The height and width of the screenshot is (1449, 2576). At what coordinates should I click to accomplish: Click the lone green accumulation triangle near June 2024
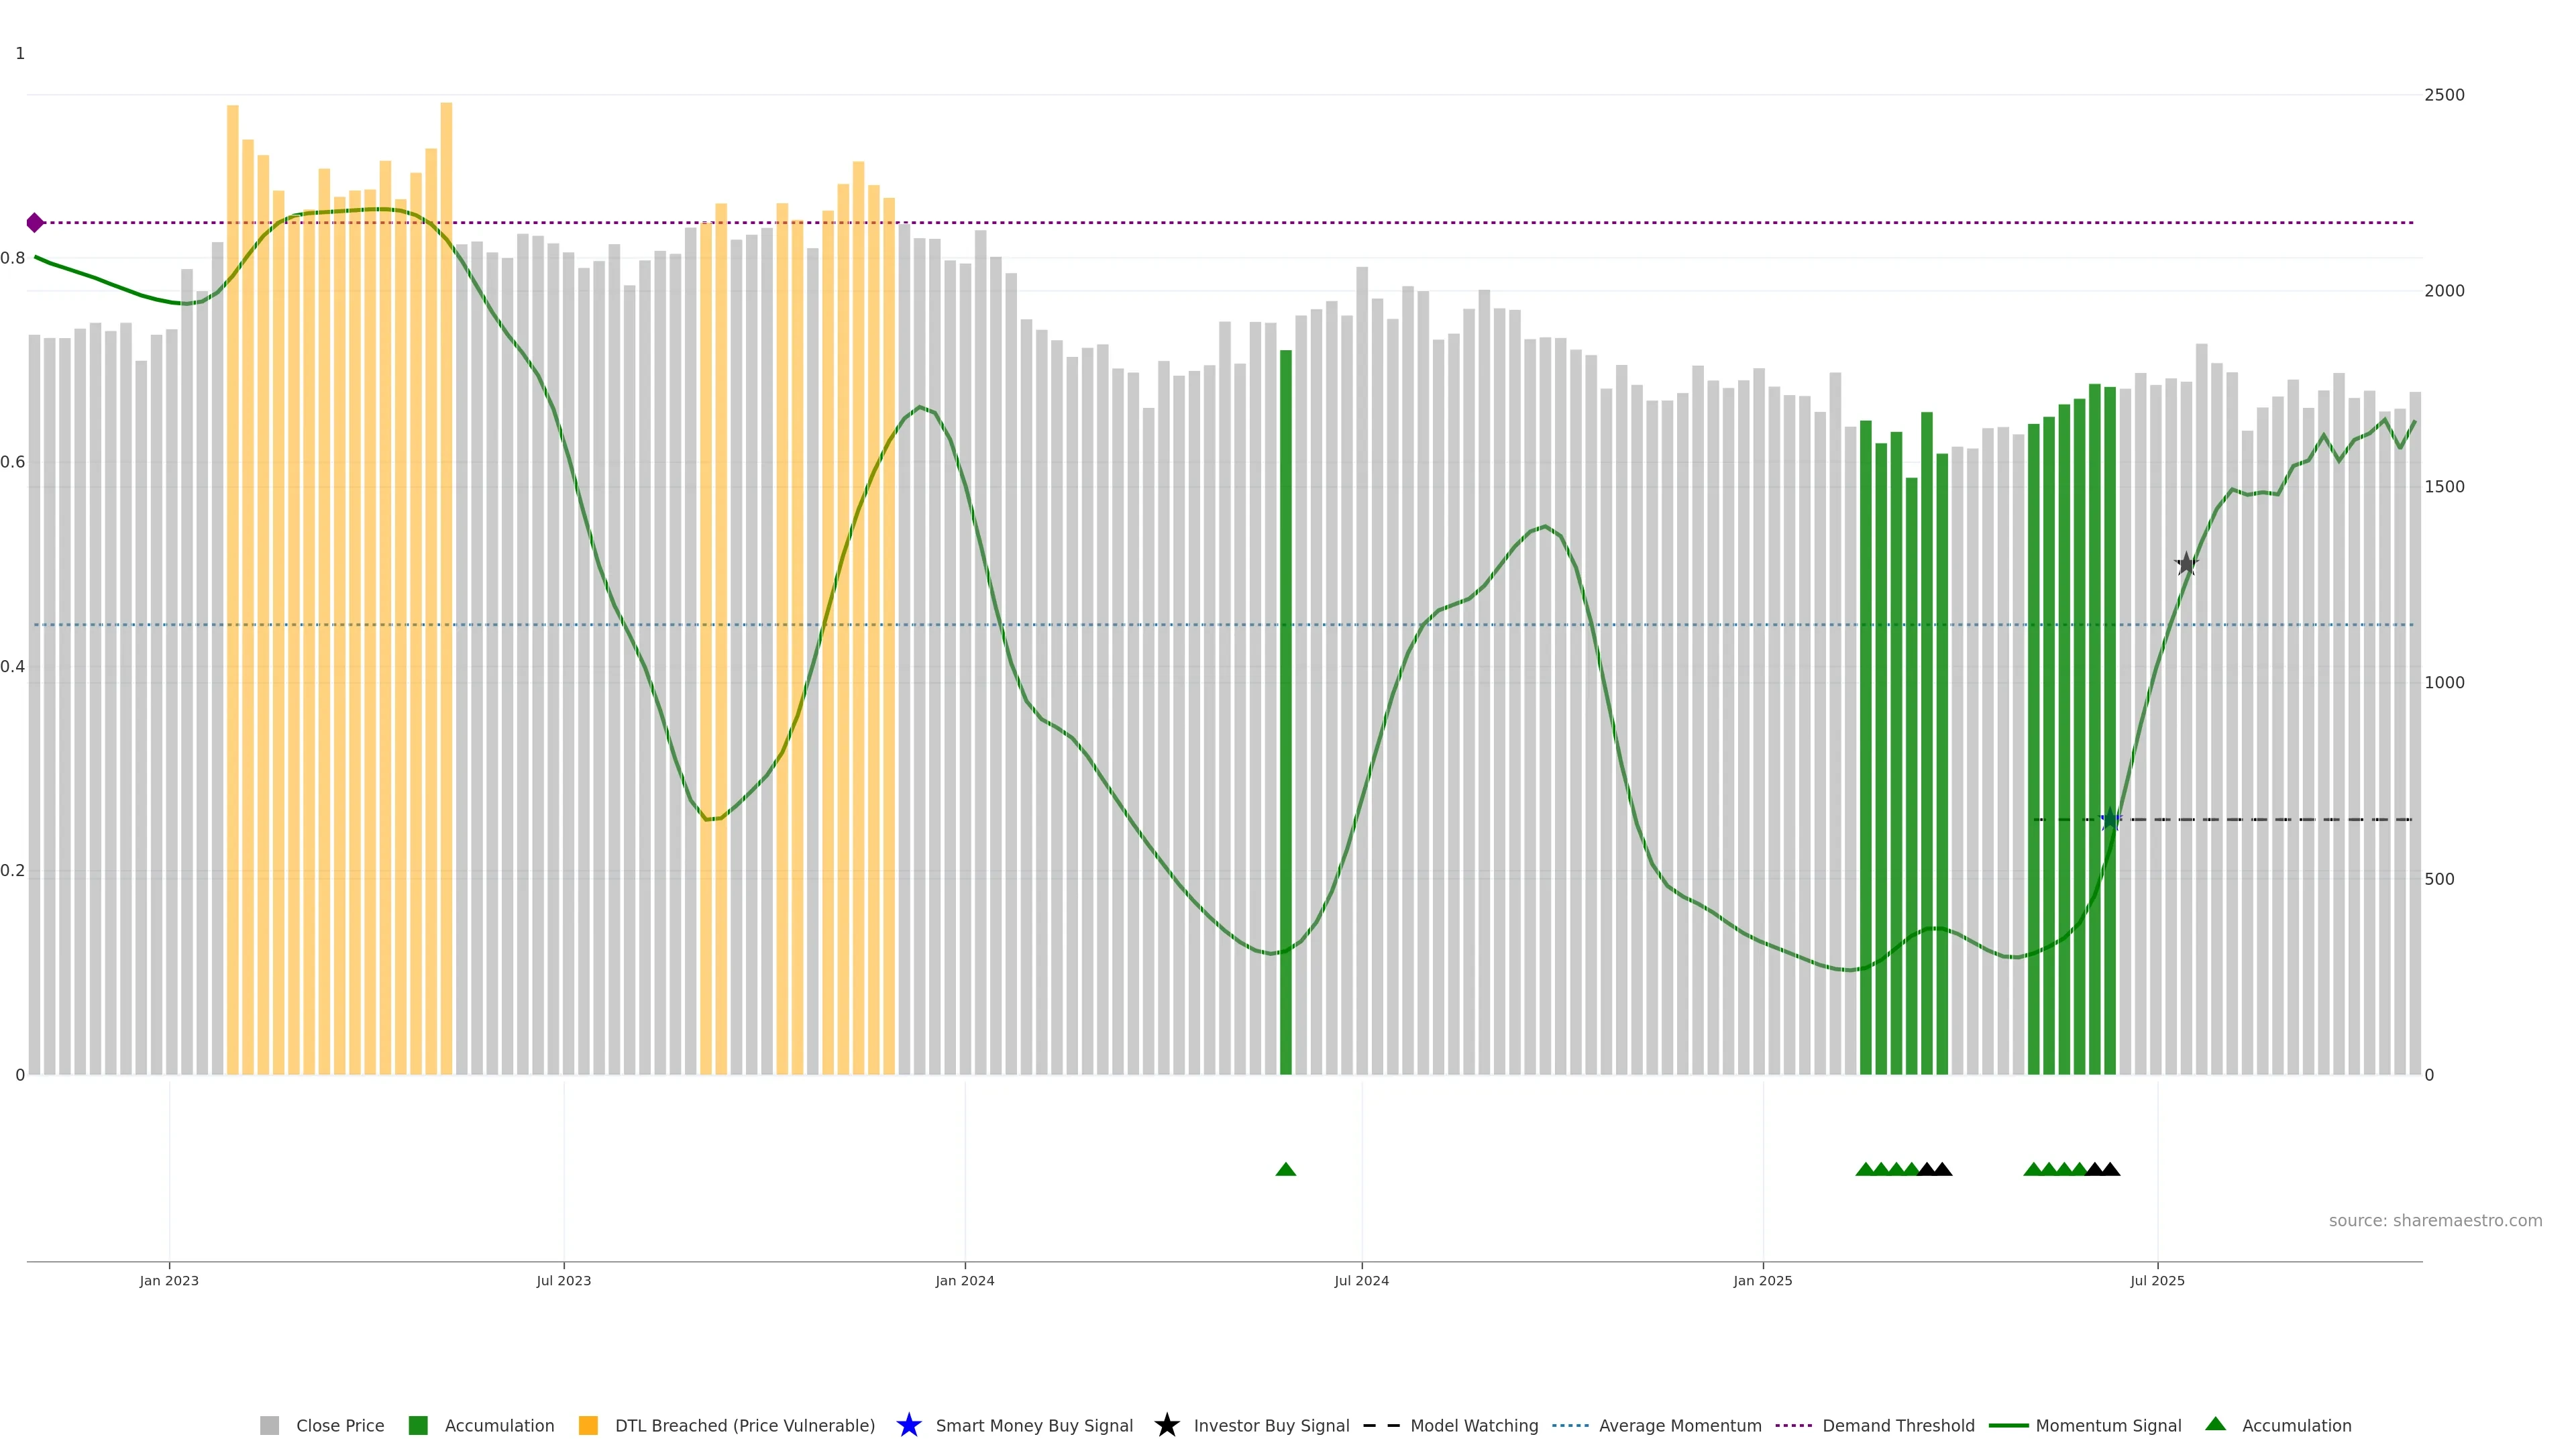pyautogui.click(x=1286, y=1169)
